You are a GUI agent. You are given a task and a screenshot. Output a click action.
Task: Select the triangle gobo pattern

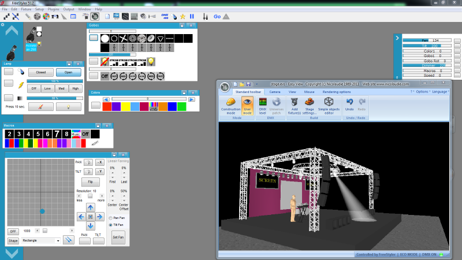(x=161, y=38)
